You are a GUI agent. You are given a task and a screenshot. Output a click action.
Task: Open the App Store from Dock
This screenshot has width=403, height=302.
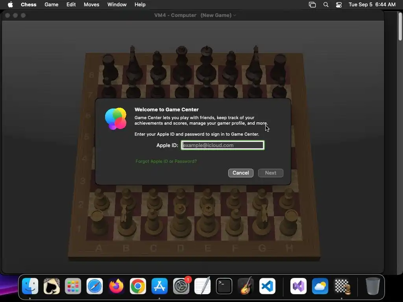[159, 286]
